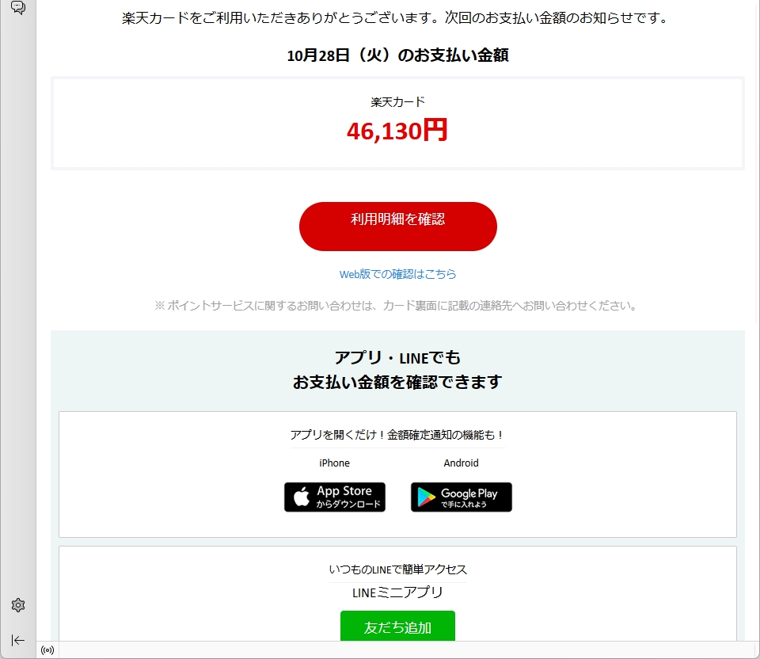Open the Google Play download badge
This screenshot has height=659, width=760.
click(x=462, y=497)
